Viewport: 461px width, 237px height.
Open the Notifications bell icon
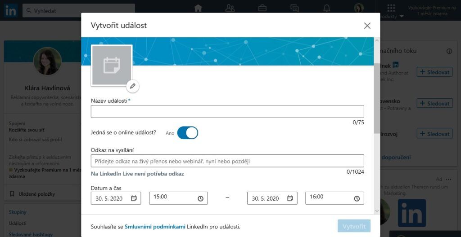(x=327, y=8)
